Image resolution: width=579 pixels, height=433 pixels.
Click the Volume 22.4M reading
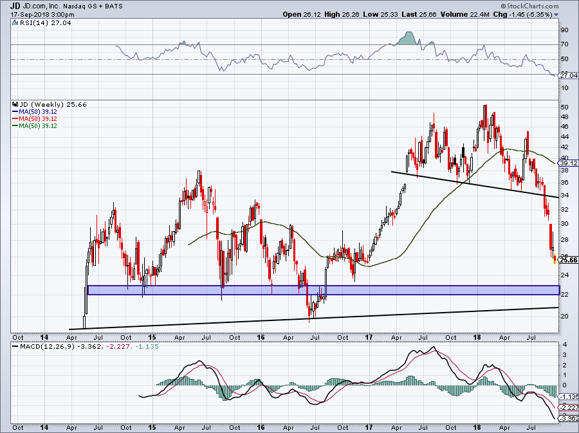(x=464, y=14)
